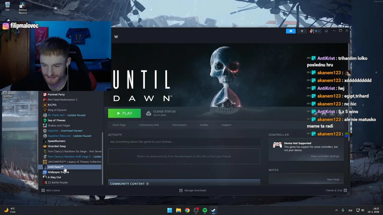Open the Steam notifications bell
383x215 pixels.
point(302,31)
